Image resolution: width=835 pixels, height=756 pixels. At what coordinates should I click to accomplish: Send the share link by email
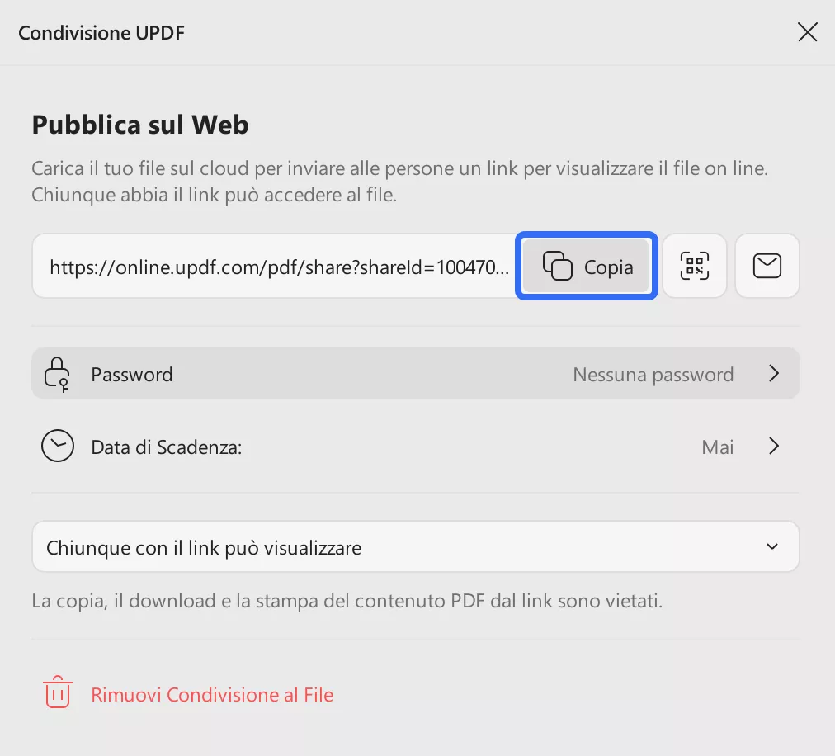pyautogui.click(x=767, y=266)
